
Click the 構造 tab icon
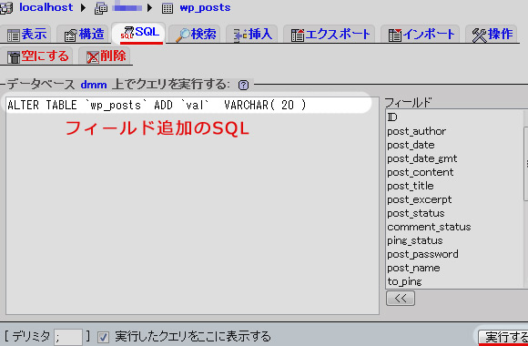(x=70, y=35)
